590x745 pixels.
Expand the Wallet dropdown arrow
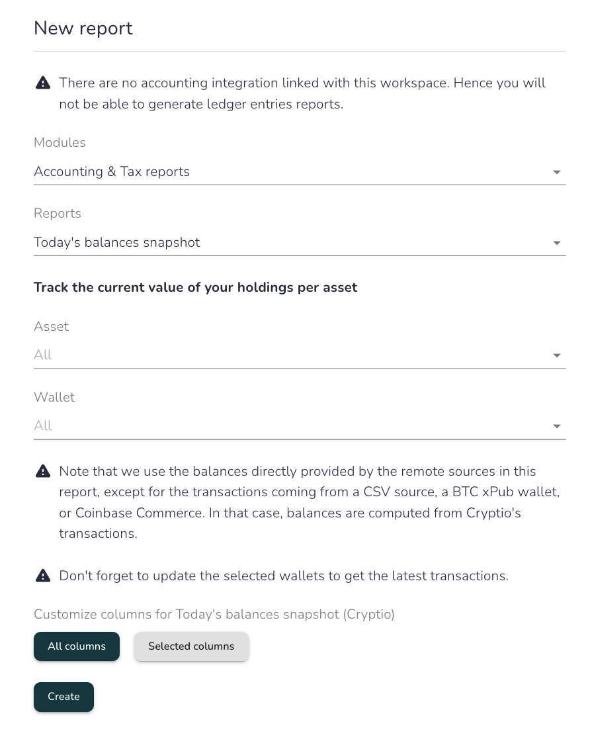click(x=557, y=426)
